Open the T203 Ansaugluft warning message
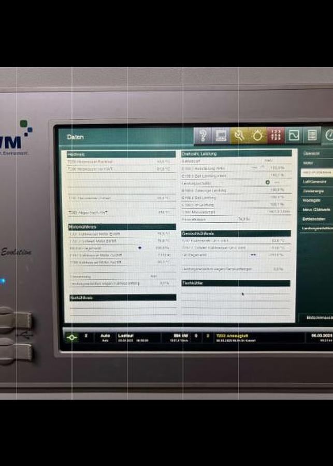The height and width of the screenshot is (466, 333). 236,338
